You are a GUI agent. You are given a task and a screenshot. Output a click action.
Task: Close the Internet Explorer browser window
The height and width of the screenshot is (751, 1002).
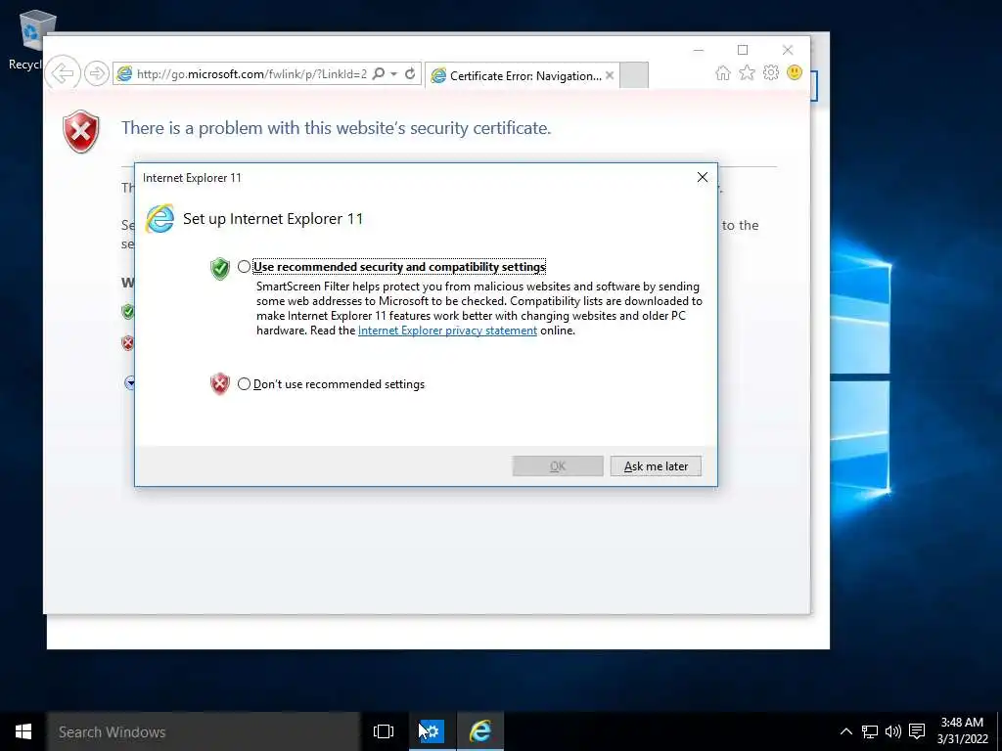coord(788,50)
